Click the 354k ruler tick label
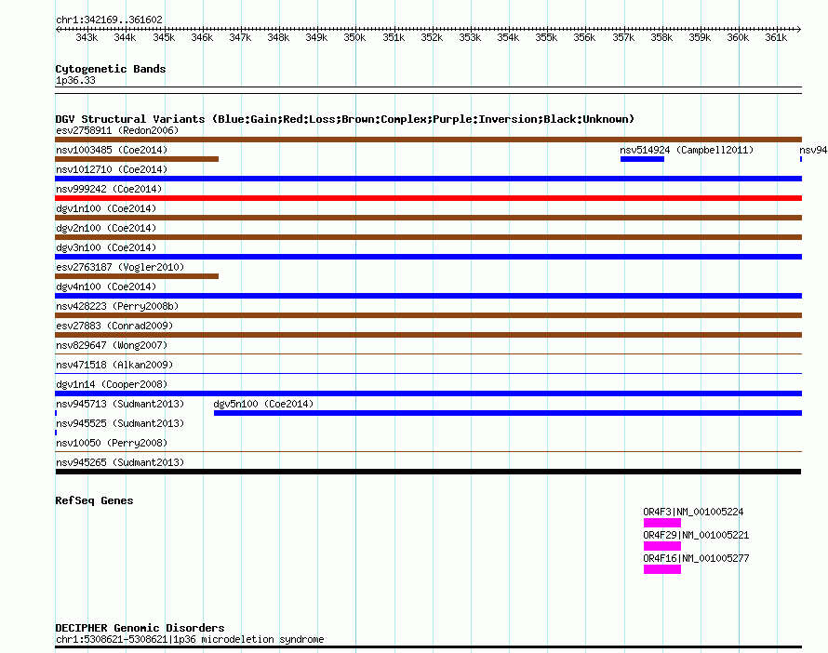The width and height of the screenshot is (828, 653). pos(508,37)
